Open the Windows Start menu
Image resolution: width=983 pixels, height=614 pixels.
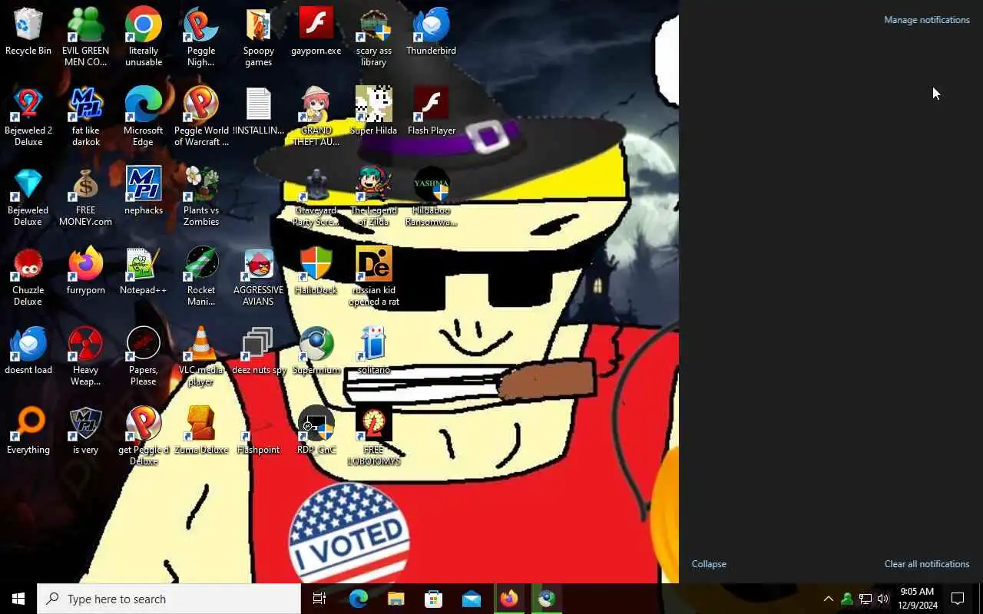tap(18, 599)
